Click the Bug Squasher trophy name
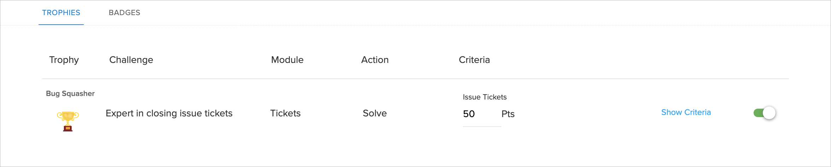This screenshot has height=167, width=831. [70, 94]
